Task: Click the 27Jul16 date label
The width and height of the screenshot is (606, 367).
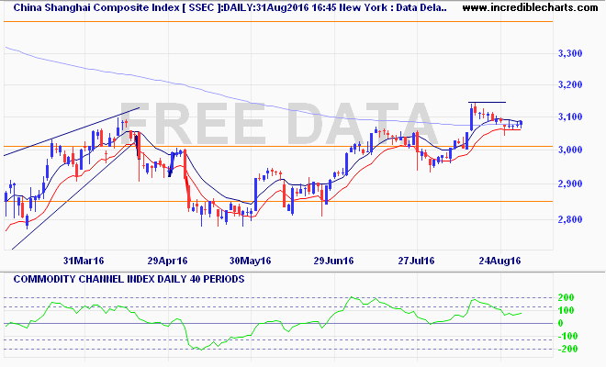Action: click(x=417, y=260)
